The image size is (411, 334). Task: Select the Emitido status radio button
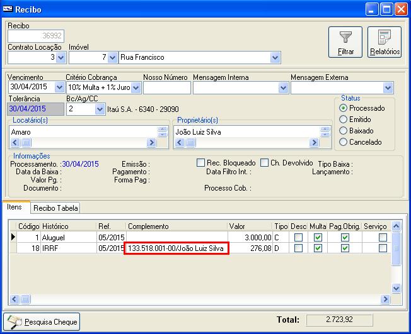343,120
